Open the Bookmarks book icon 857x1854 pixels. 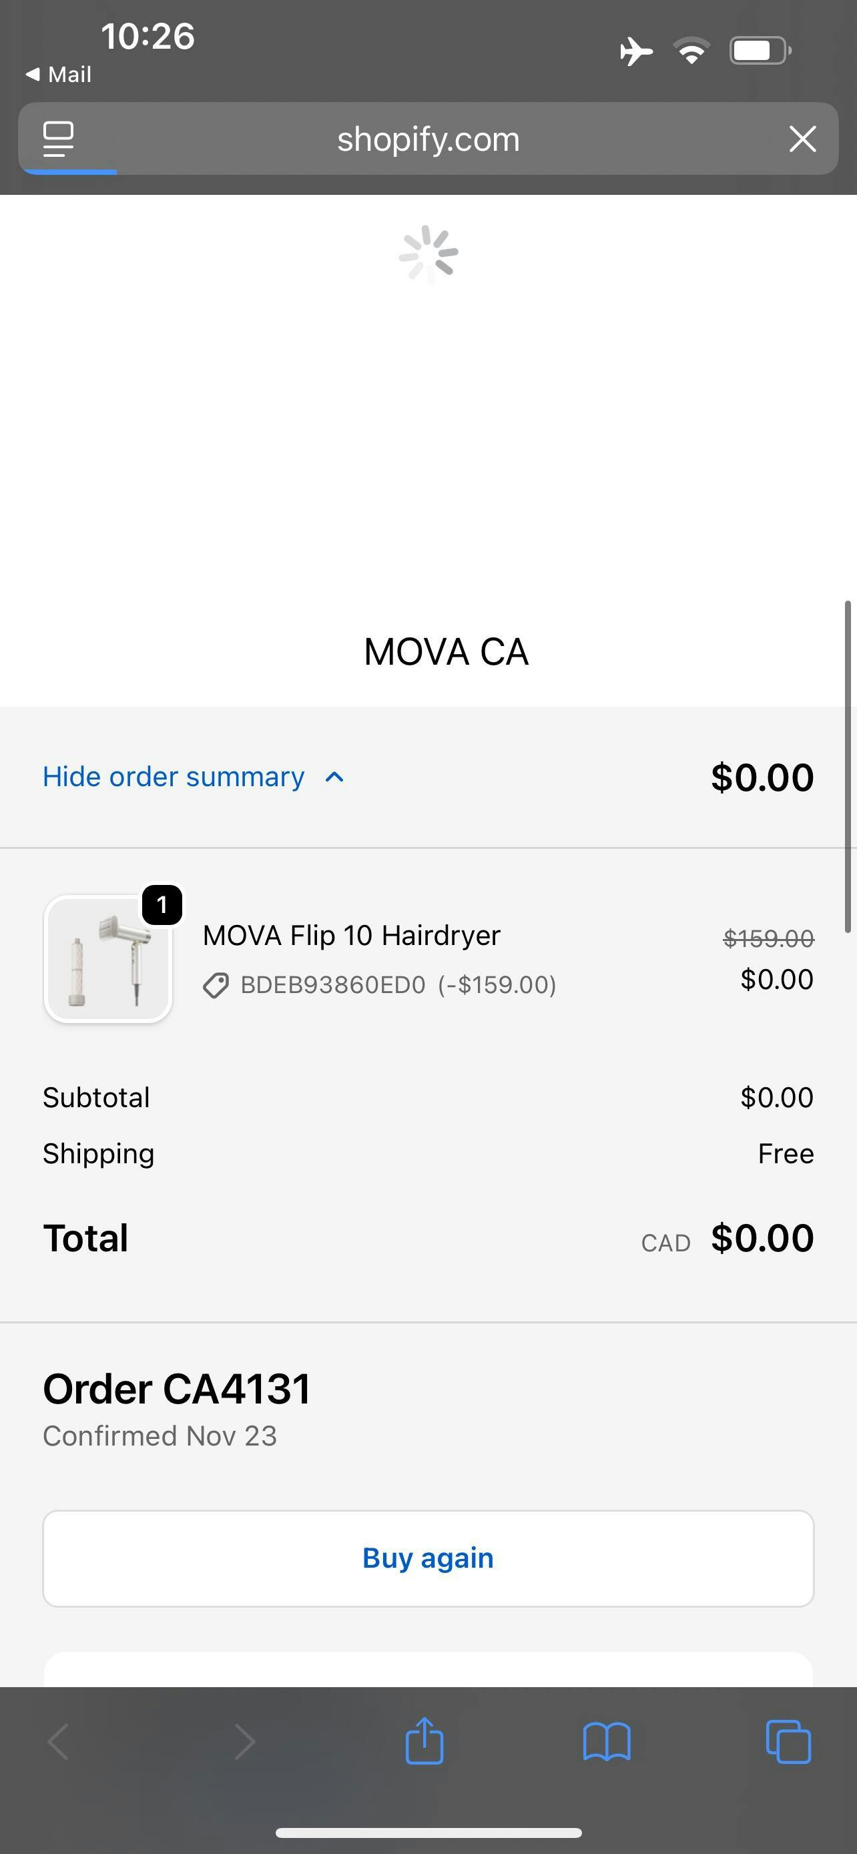pyautogui.click(x=607, y=1742)
